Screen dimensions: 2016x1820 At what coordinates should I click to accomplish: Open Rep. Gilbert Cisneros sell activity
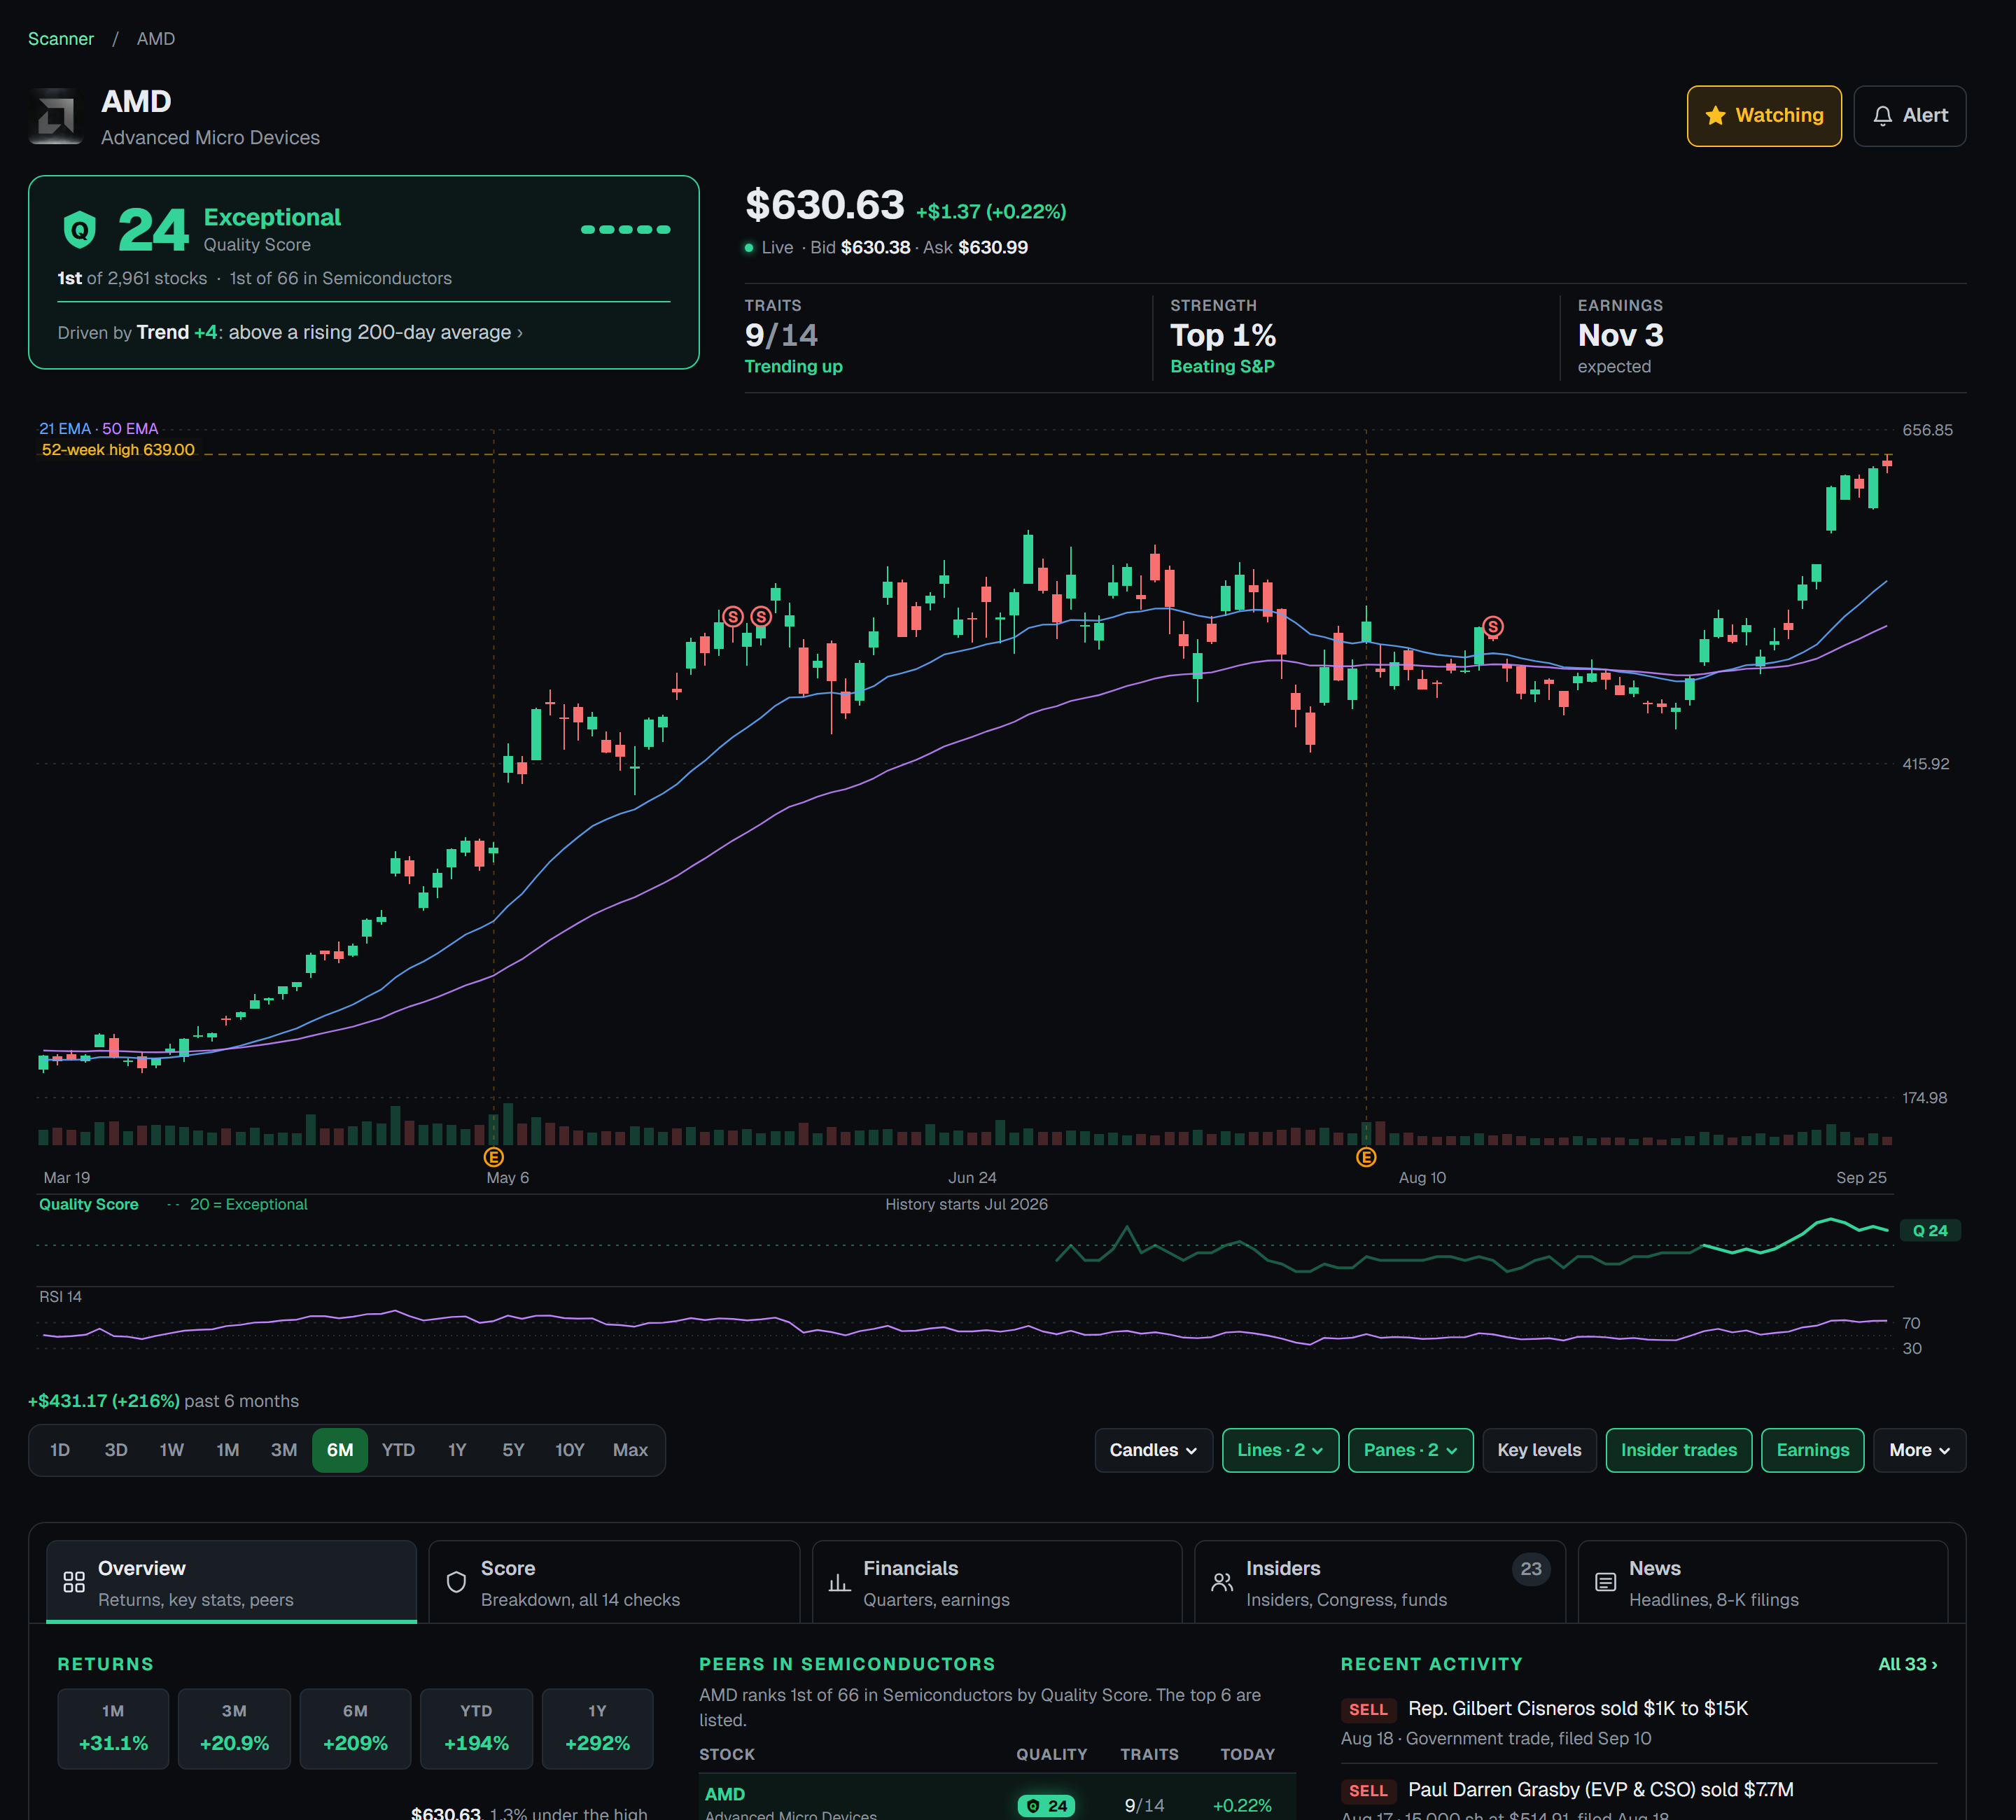pyautogui.click(x=1639, y=1722)
